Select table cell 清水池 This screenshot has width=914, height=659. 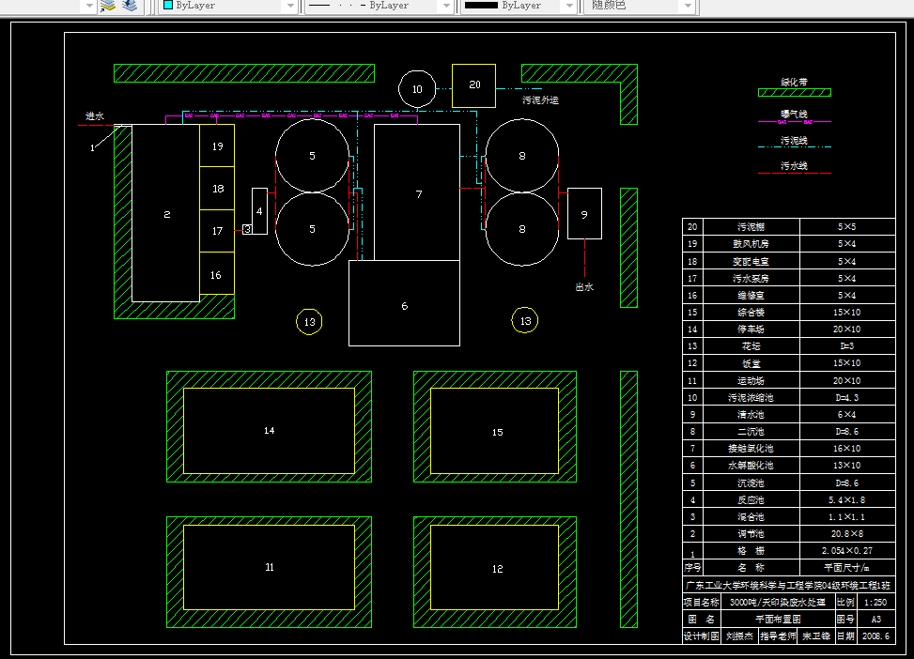[751, 414]
